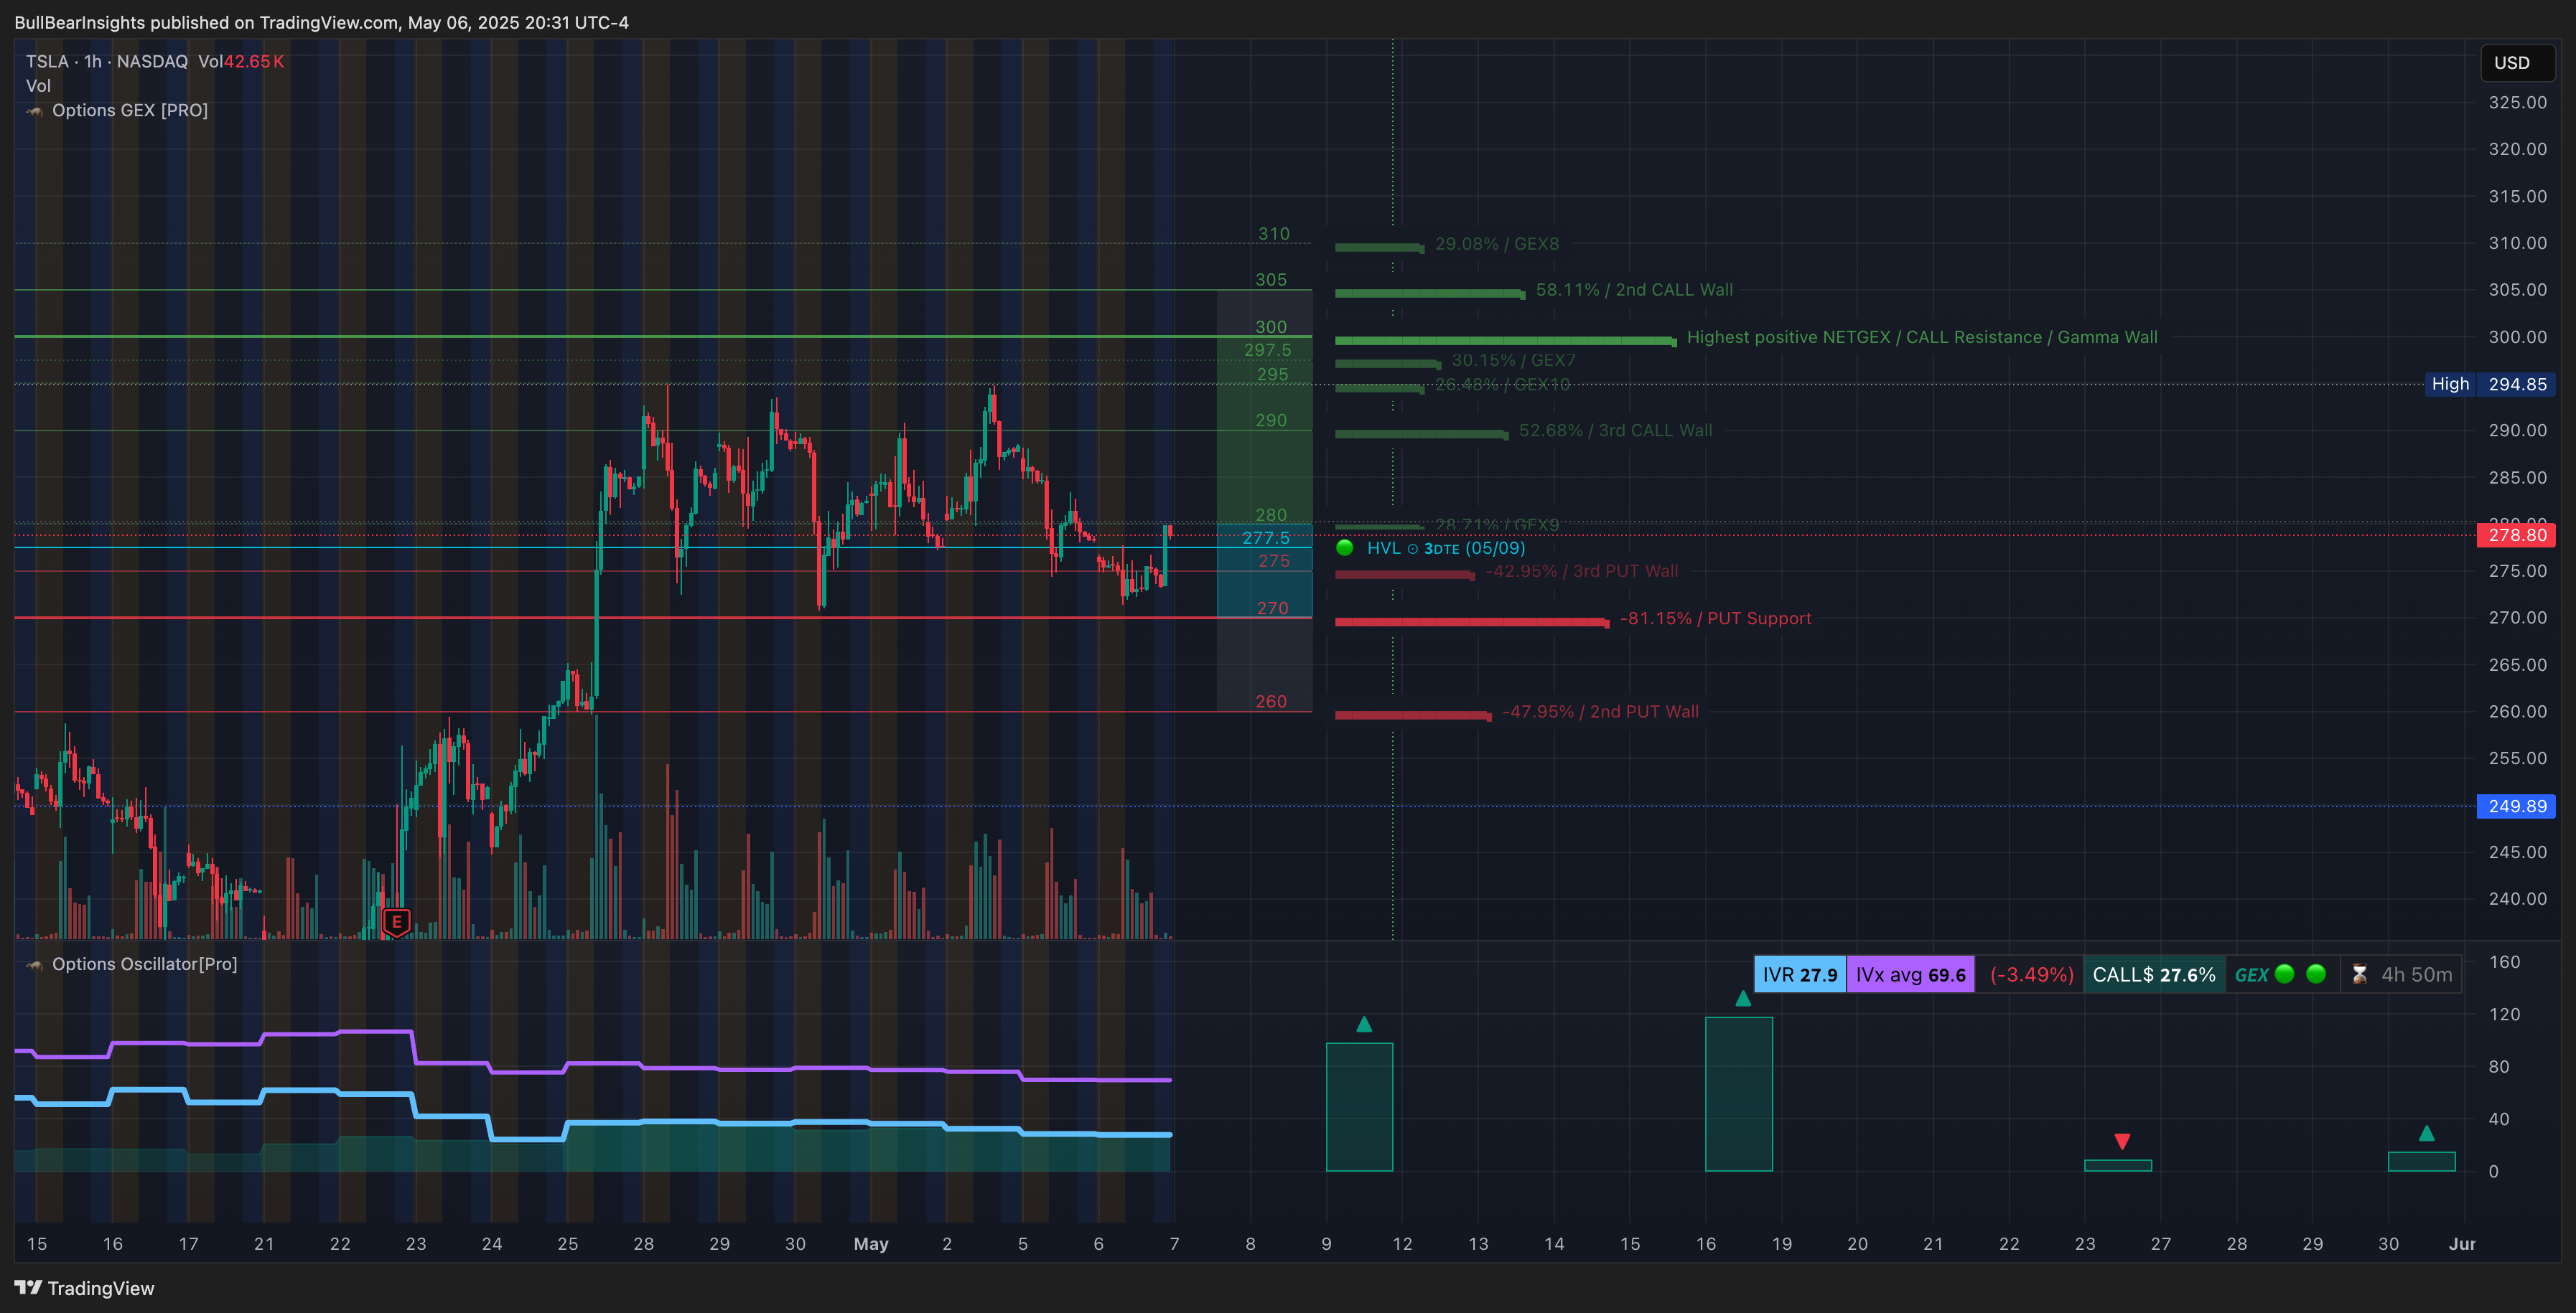Select the Vol indicator label
Image resolution: width=2576 pixels, height=1313 pixels.
click(x=38, y=86)
